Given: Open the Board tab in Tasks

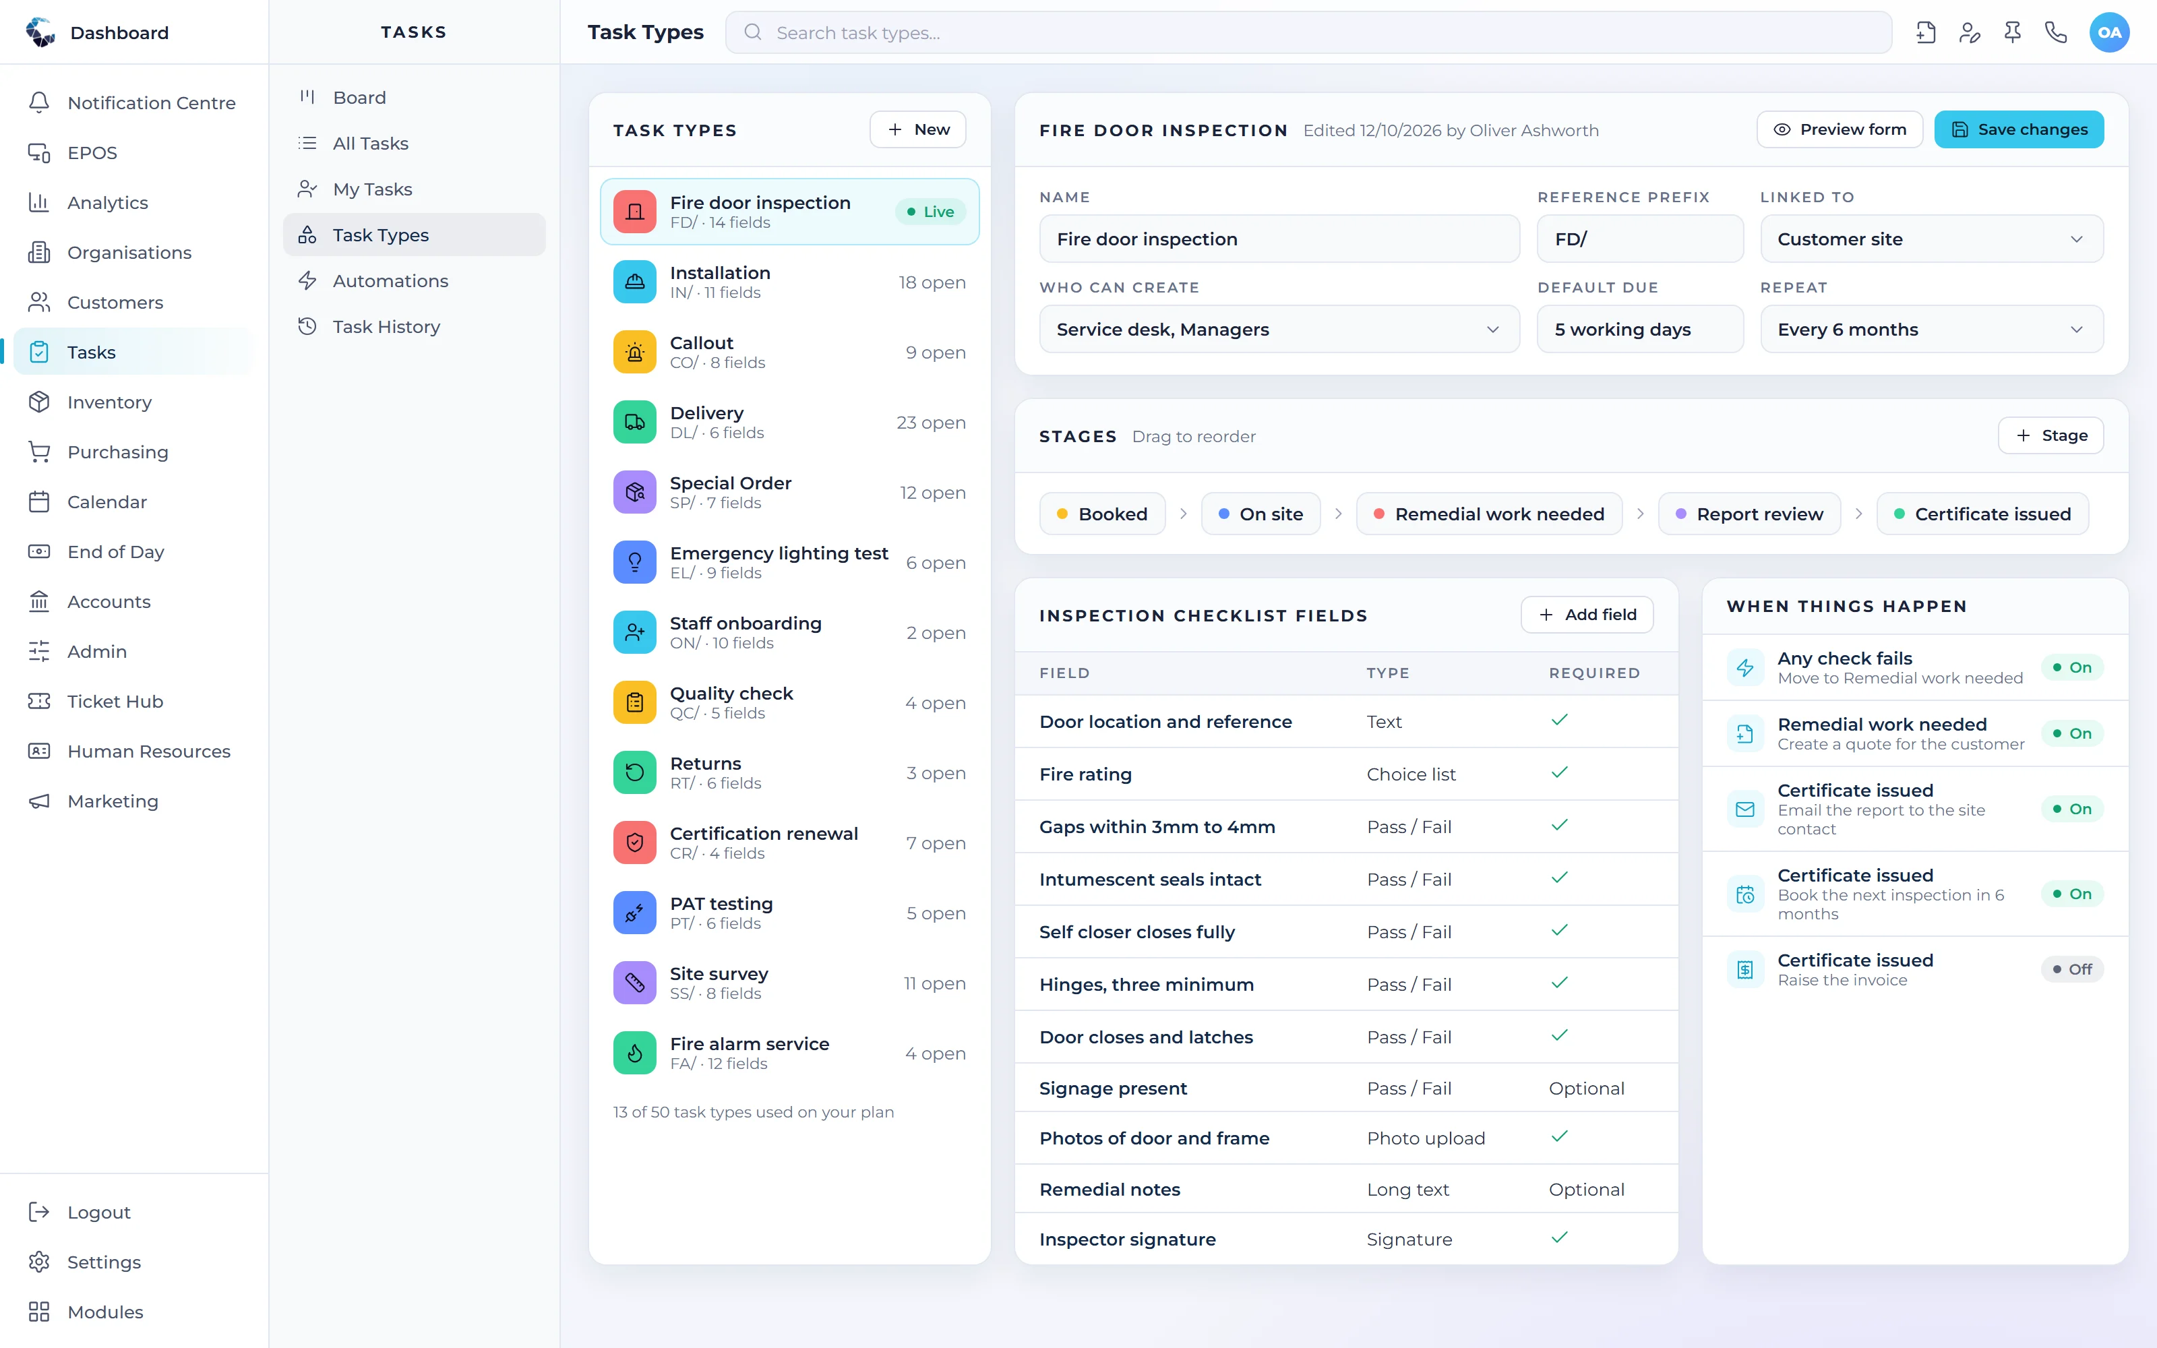Looking at the screenshot, I should pyautogui.click(x=415, y=97).
